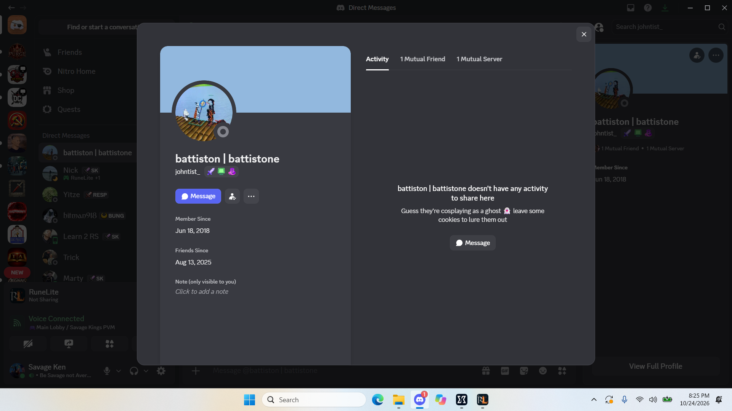This screenshot has width=732, height=411.
Task: Click the green download update icon
Action: (x=665, y=8)
